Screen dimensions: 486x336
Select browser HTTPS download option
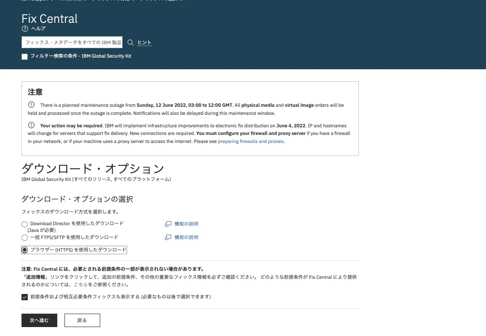coord(25,250)
